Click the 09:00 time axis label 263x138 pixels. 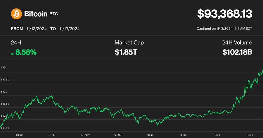tap(184, 135)
